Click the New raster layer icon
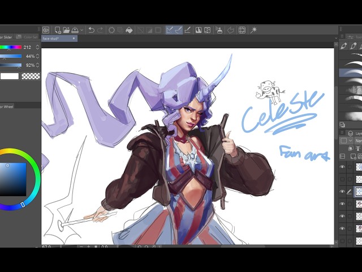 (x=353, y=156)
